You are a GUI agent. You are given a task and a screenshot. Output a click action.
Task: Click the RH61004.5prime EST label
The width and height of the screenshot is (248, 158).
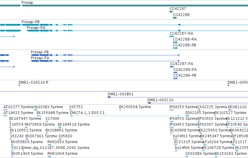(x=62, y=154)
